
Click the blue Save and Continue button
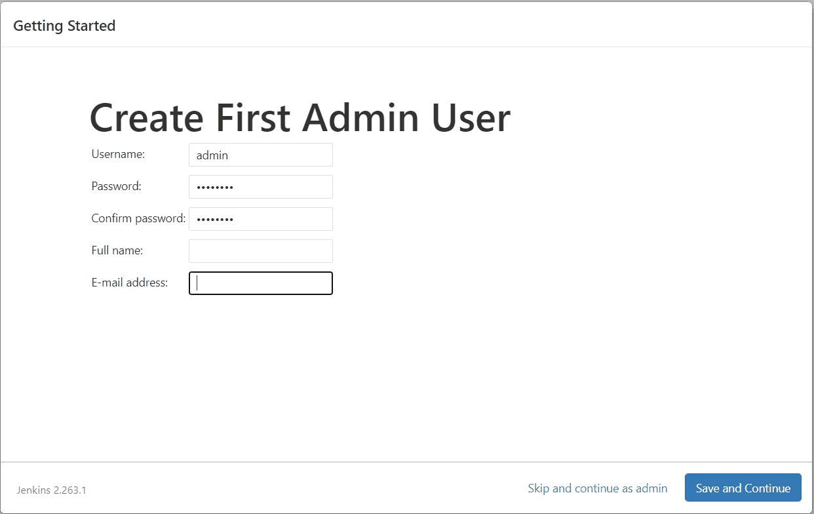pyautogui.click(x=743, y=488)
